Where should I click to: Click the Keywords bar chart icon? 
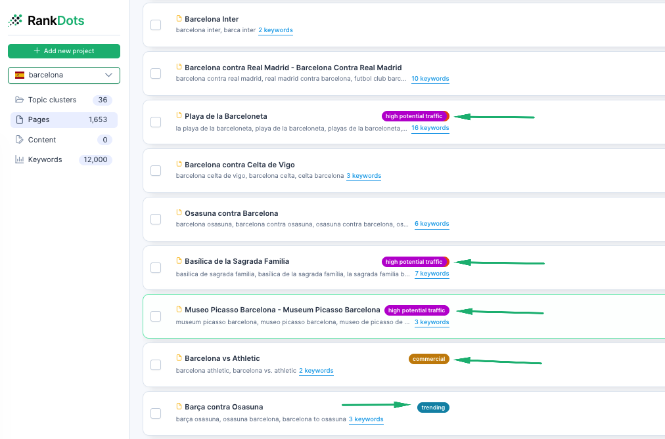click(x=19, y=159)
